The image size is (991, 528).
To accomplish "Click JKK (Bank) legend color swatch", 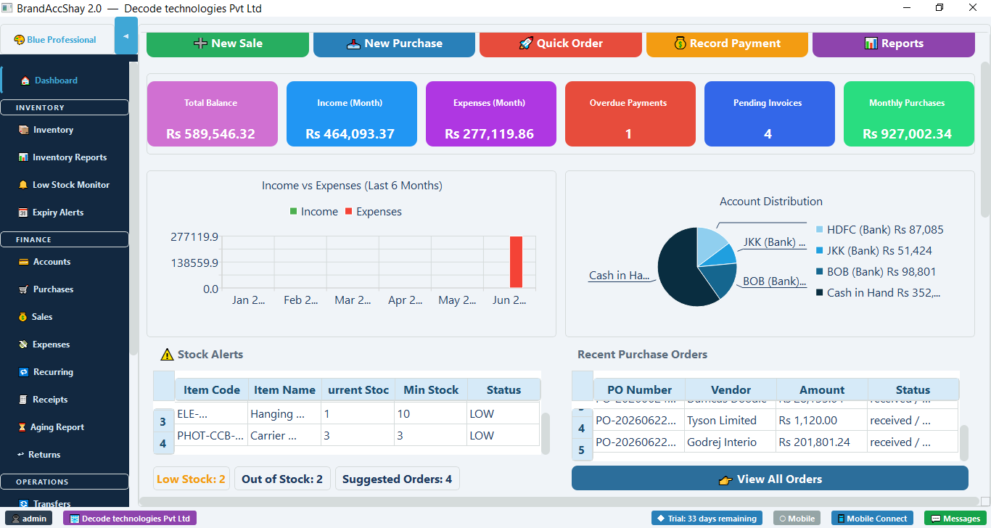I will 820,251.
